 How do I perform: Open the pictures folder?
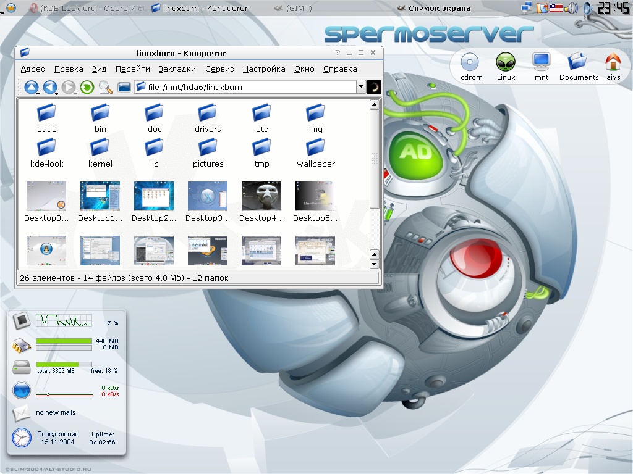[208, 153]
